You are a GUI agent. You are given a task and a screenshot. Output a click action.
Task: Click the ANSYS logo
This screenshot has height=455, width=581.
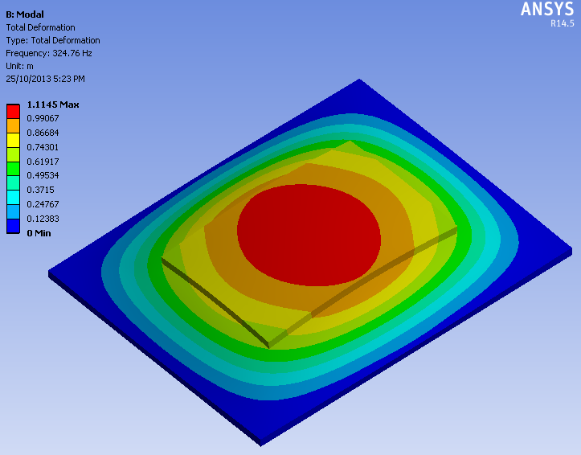[546, 10]
